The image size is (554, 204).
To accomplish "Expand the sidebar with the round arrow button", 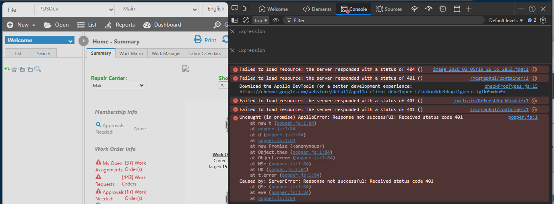I will point(83,41).
